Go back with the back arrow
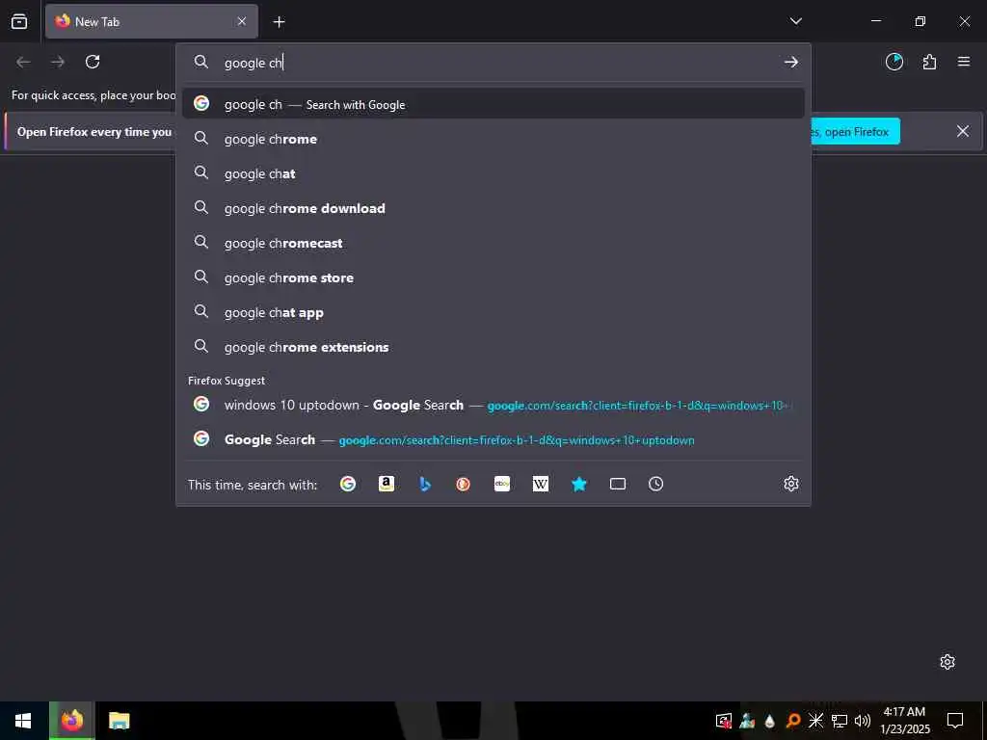This screenshot has width=987, height=740. [x=23, y=62]
